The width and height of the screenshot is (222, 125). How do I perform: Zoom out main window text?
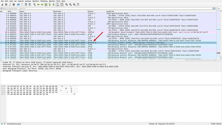pos(70,5)
